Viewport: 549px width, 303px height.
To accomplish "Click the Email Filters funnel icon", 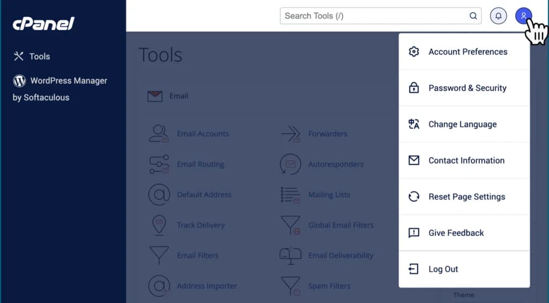I will [x=159, y=255].
